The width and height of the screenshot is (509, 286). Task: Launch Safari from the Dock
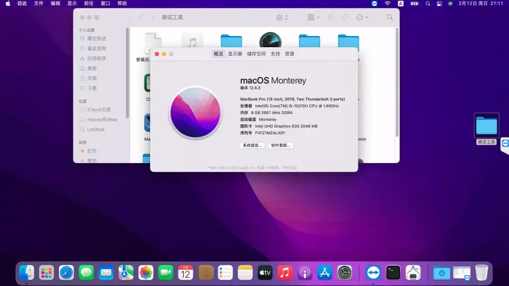pos(66,273)
